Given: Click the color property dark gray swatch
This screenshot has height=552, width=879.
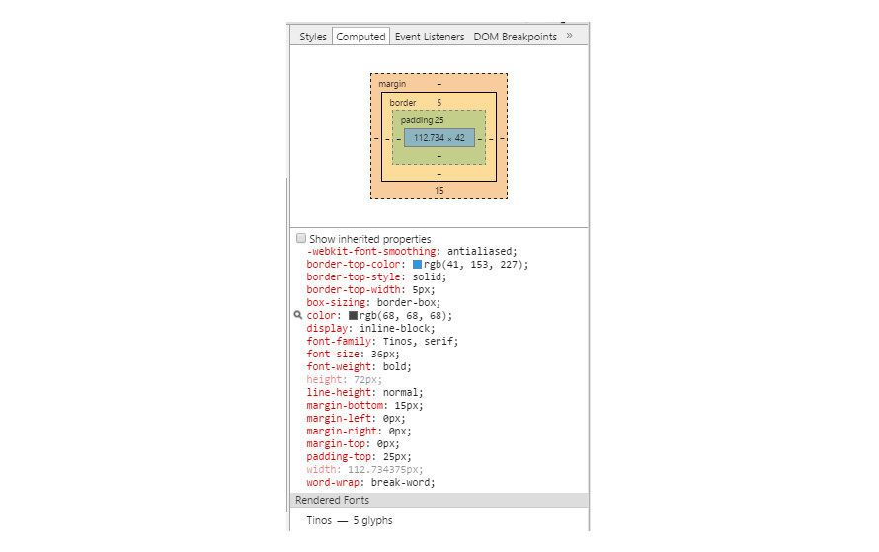Looking at the screenshot, I should pos(353,316).
